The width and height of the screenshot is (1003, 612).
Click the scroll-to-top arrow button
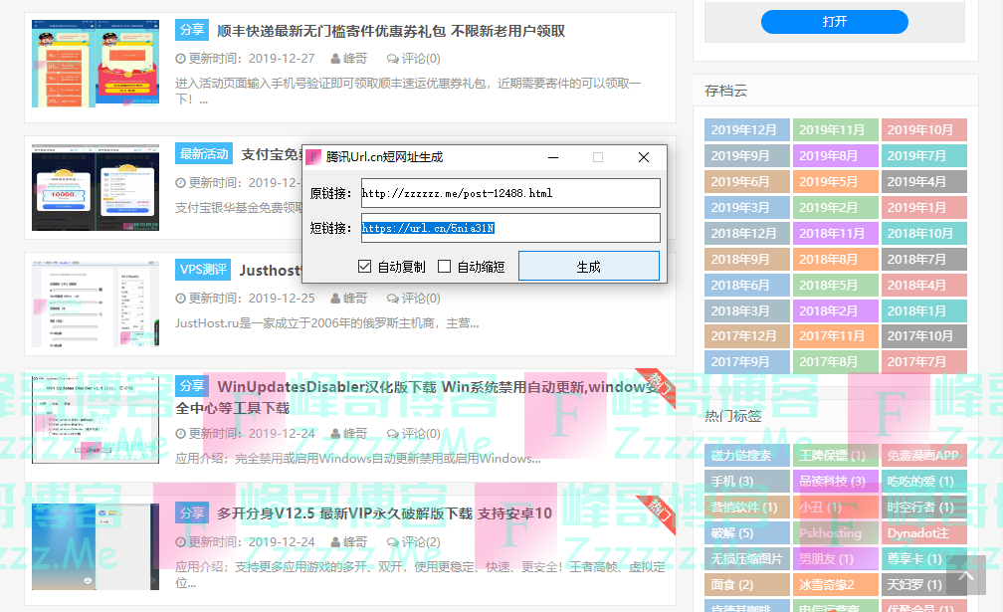[966, 575]
